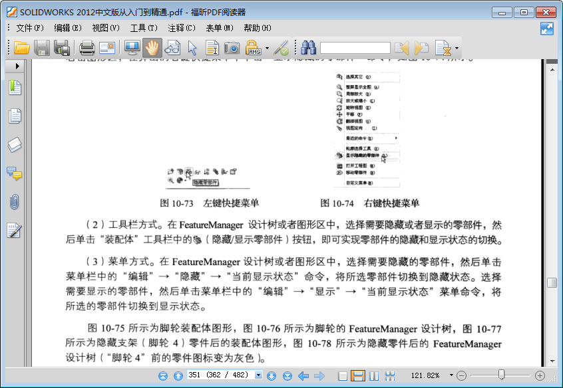Click the caption 图 10-74 右键快捷菜单
The height and width of the screenshot is (388, 563).
[370, 203]
